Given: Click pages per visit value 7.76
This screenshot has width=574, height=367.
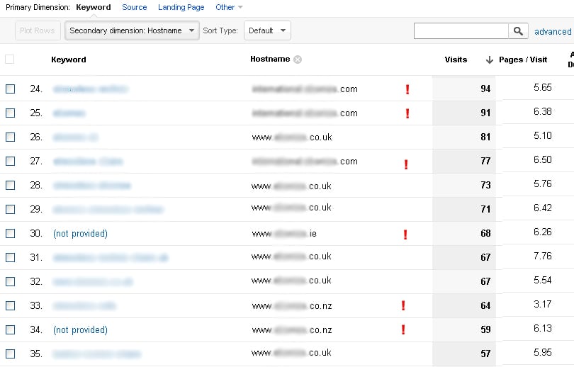Looking at the screenshot, I should point(543,256).
